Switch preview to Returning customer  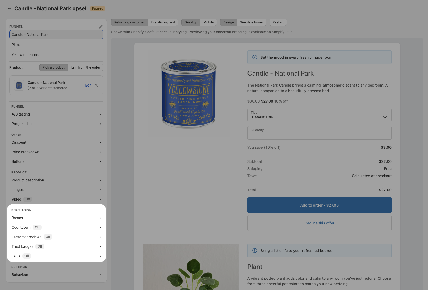(x=129, y=22)
